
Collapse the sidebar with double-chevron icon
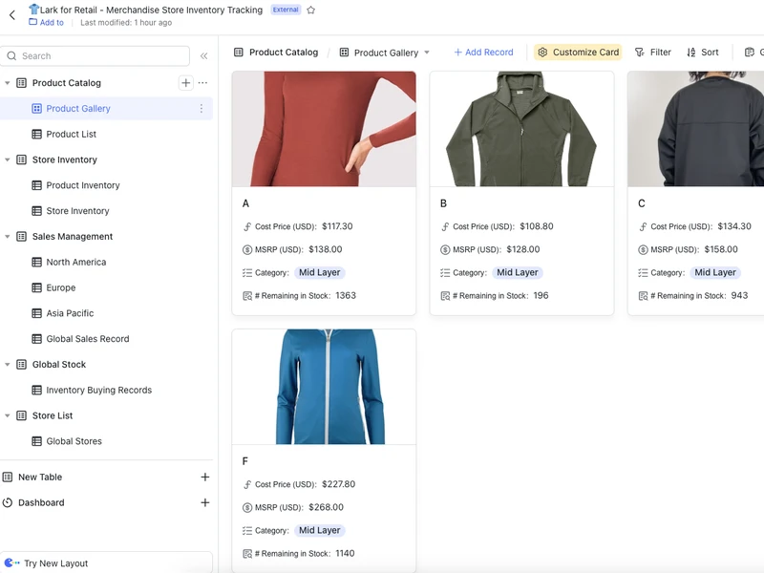(x=203, y=56)
